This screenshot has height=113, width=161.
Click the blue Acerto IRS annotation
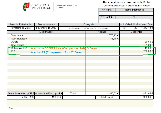(x=56, y=52)
